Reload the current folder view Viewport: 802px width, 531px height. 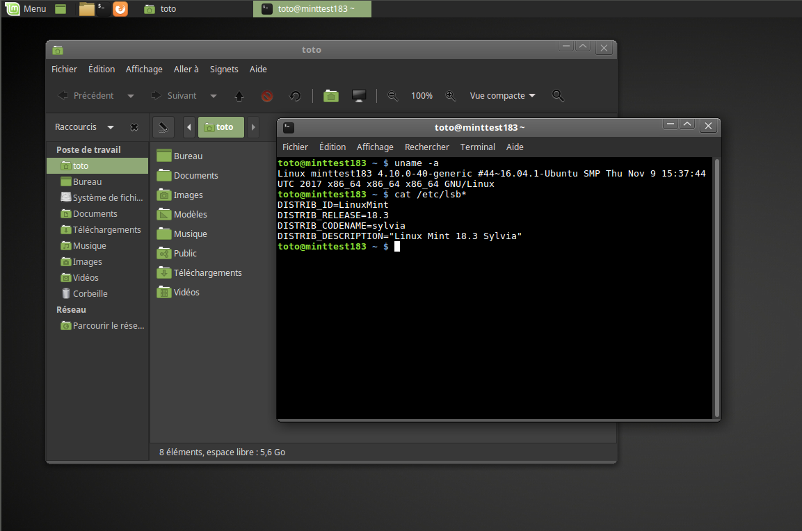coord(295,96)
